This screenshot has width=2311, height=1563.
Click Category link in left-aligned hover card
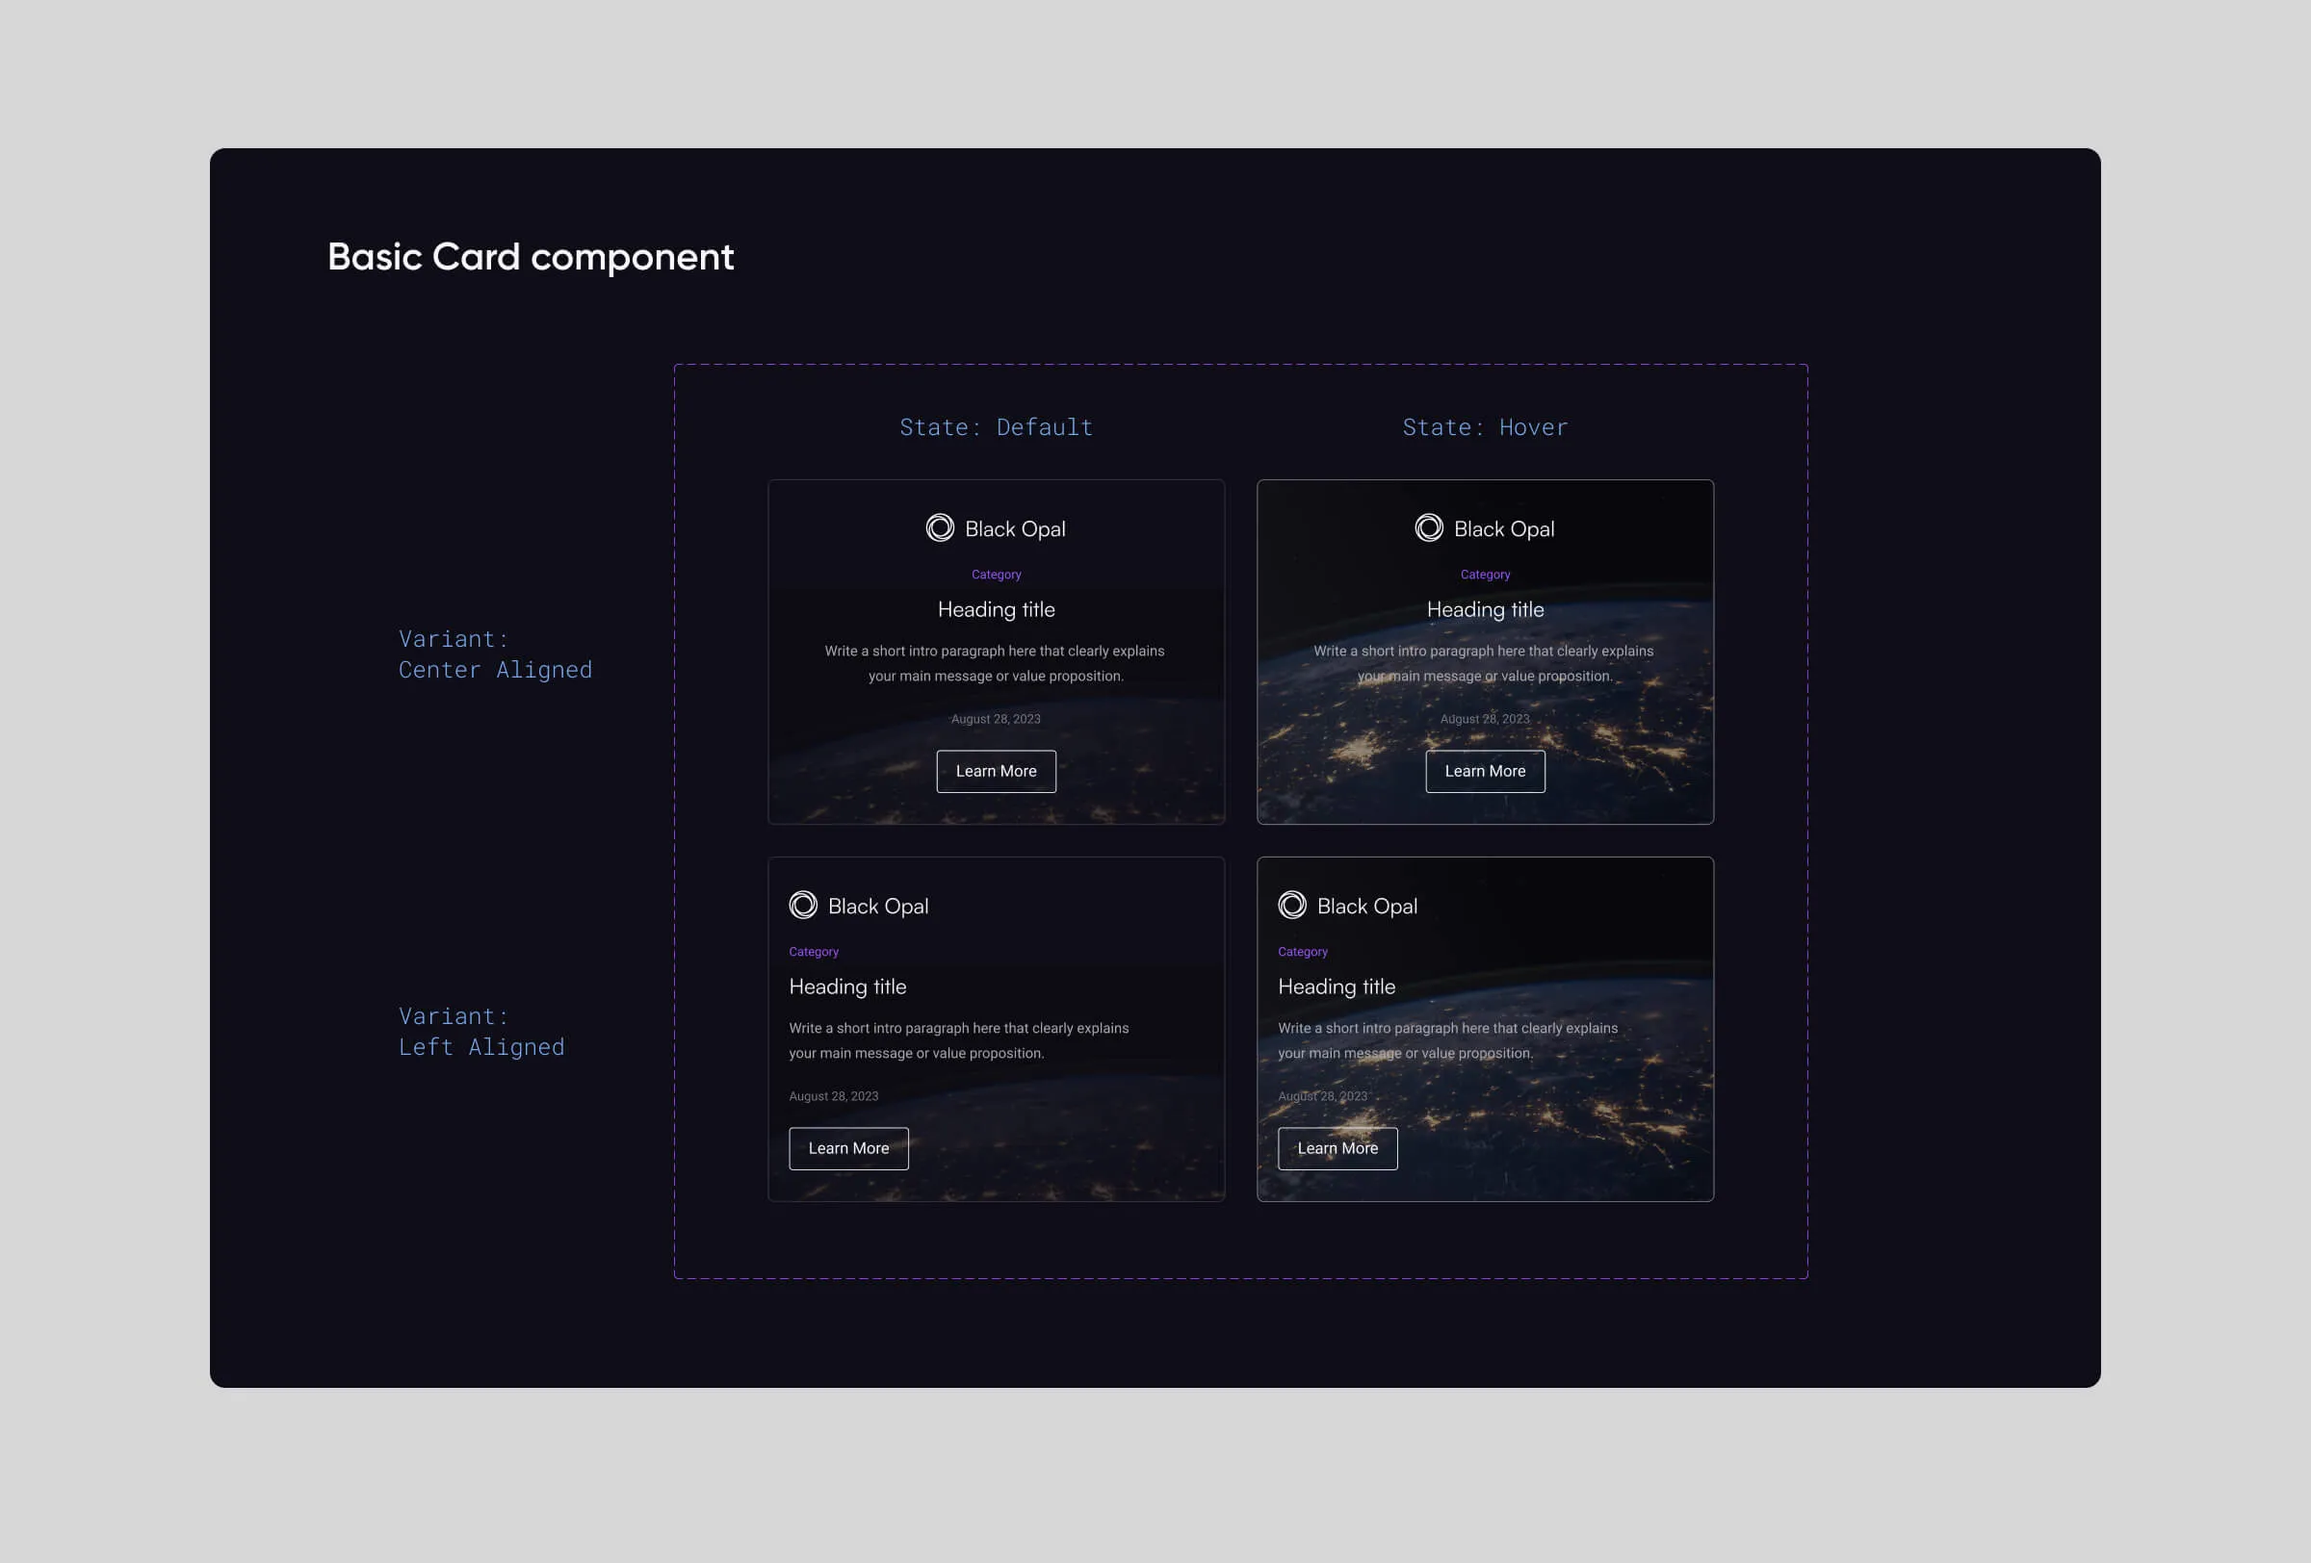click(x=1302, y=952)
